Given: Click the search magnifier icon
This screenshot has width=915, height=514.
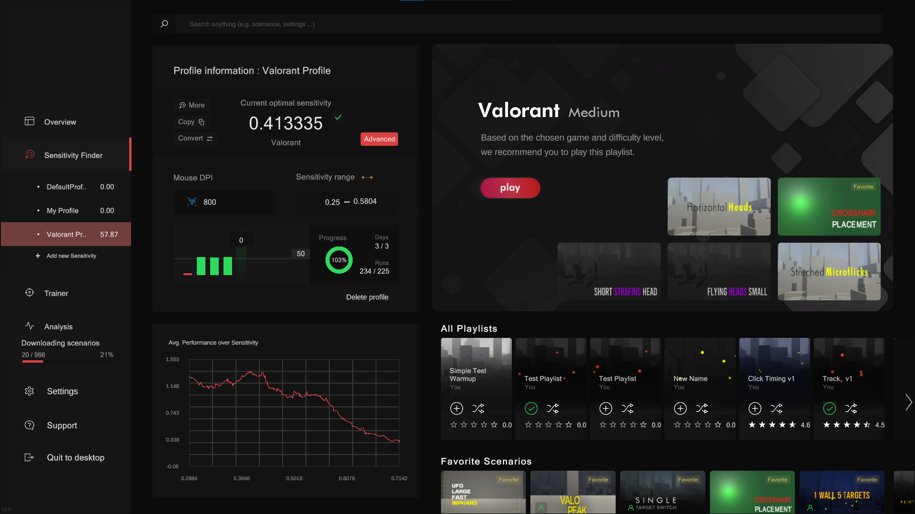Looking at the screenshot, I should coord(164,24).
